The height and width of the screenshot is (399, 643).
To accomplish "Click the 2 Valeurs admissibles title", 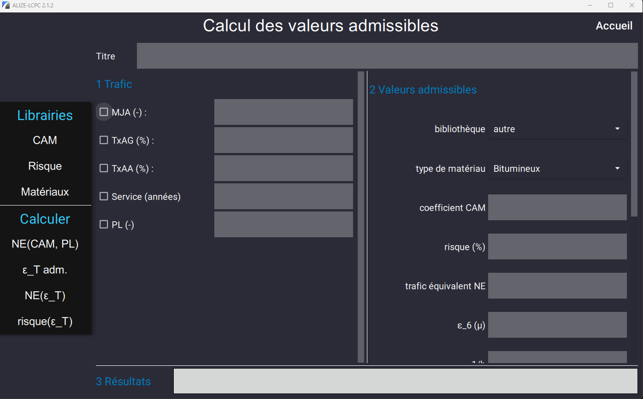I will (423, 89).
